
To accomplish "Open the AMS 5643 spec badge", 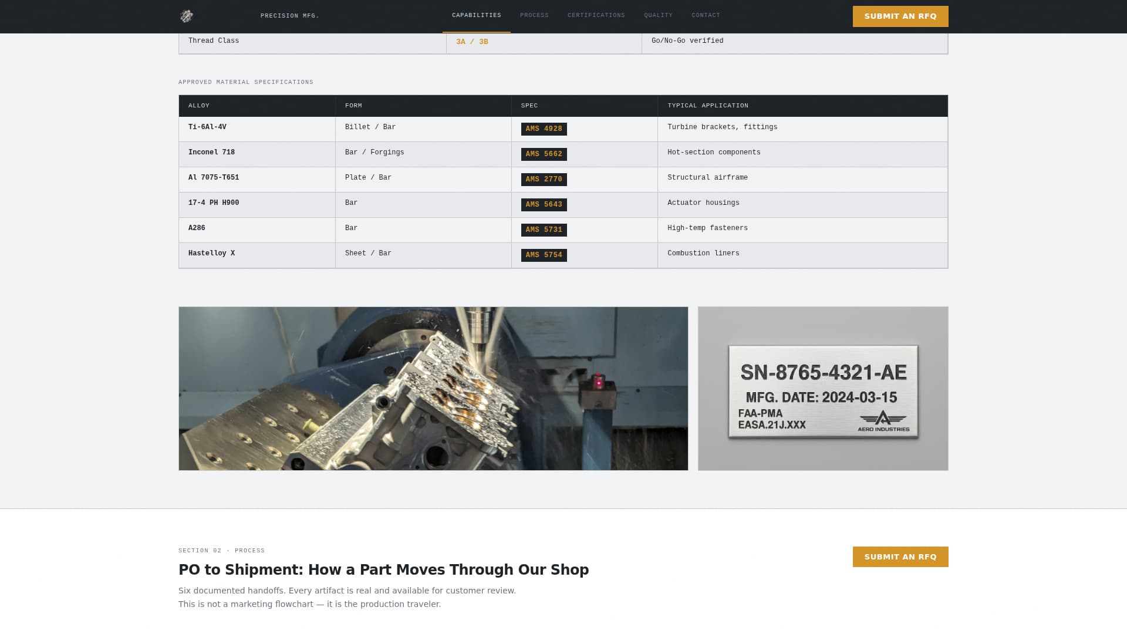I will pos(544,204).
